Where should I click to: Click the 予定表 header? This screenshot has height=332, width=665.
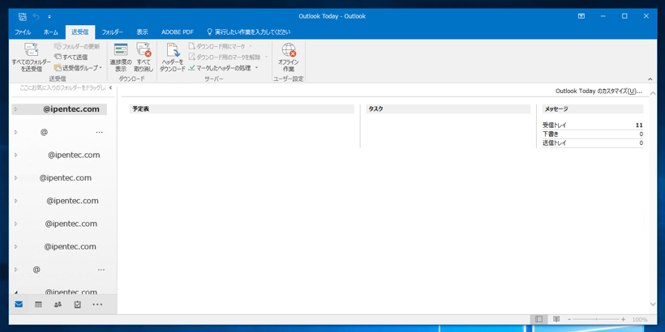pyautogui.click(x=242, y=109)
